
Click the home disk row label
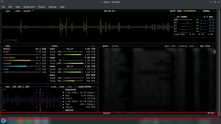[x=52, y=66]
